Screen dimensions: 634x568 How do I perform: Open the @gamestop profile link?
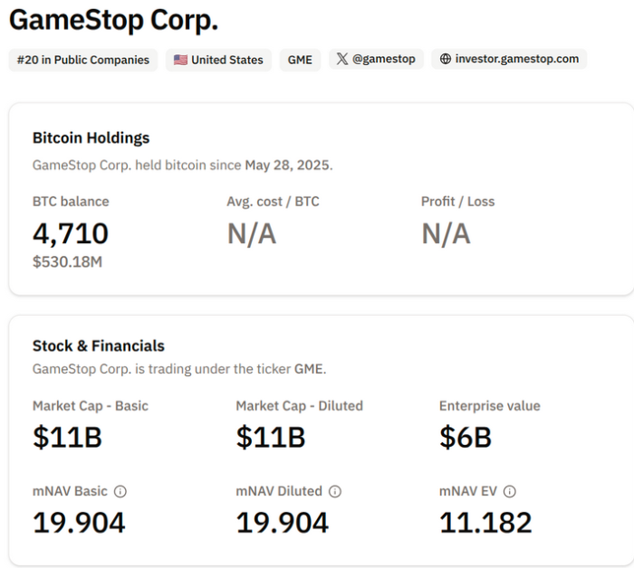pyautogui.click(x=376, y=59)
